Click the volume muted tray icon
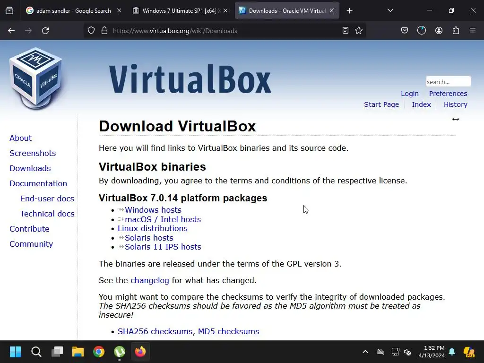The image size is (484, 363). coord(407,352)
